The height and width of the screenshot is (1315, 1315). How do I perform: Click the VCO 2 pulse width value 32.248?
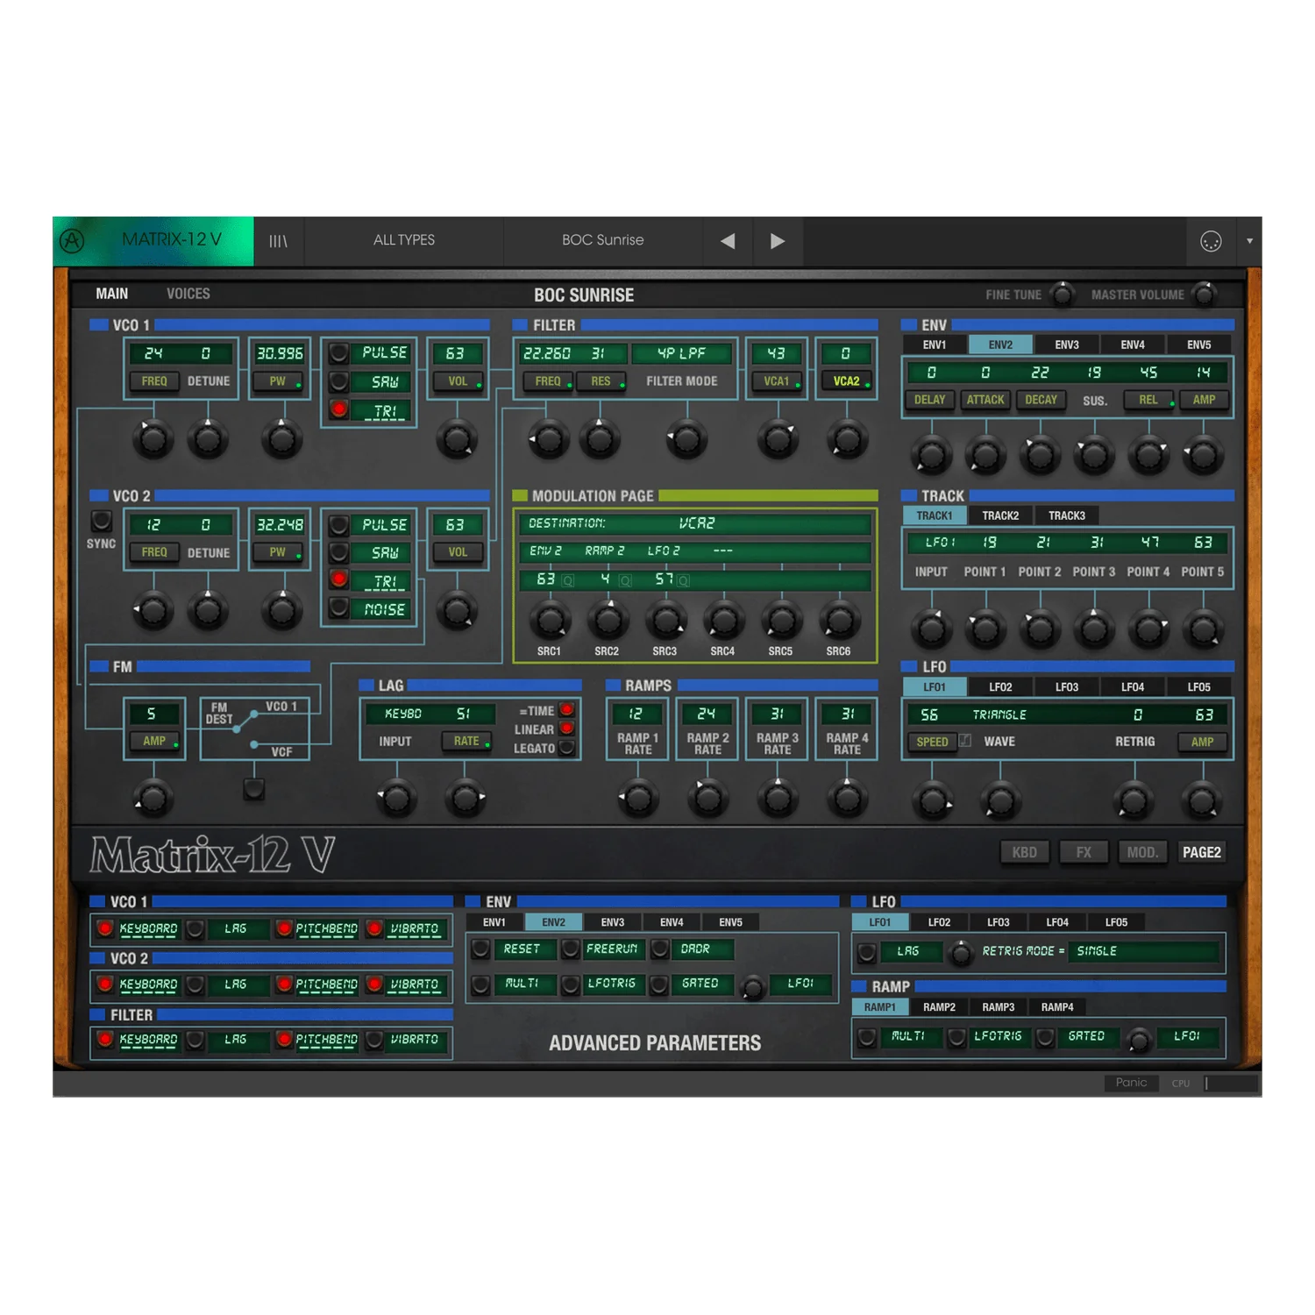click(x=280, y=525)
